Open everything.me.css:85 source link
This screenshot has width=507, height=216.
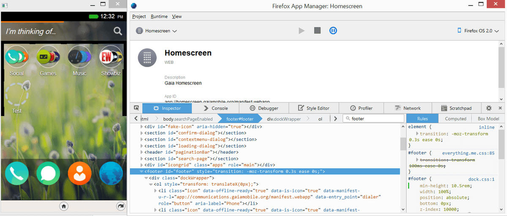tap(468, 153)
